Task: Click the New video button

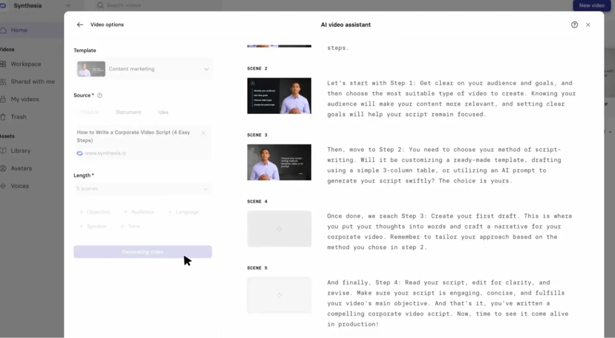Action: point(591,6)
